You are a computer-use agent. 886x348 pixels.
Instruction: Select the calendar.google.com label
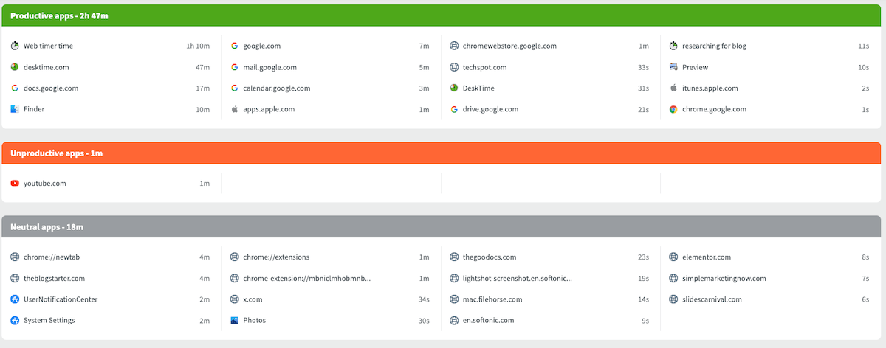[x=277, y=88]
